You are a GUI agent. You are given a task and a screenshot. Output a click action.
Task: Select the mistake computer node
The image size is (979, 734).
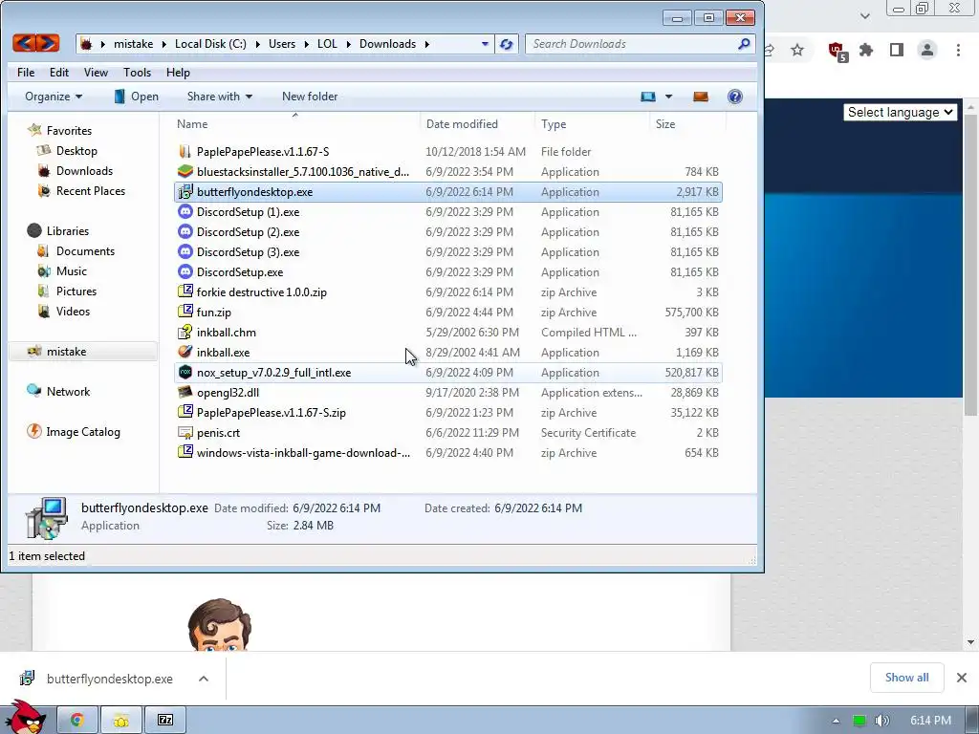tap(83, 352)
